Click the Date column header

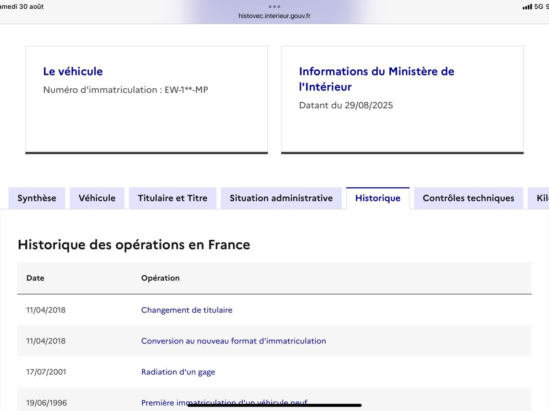coord(35,278)
